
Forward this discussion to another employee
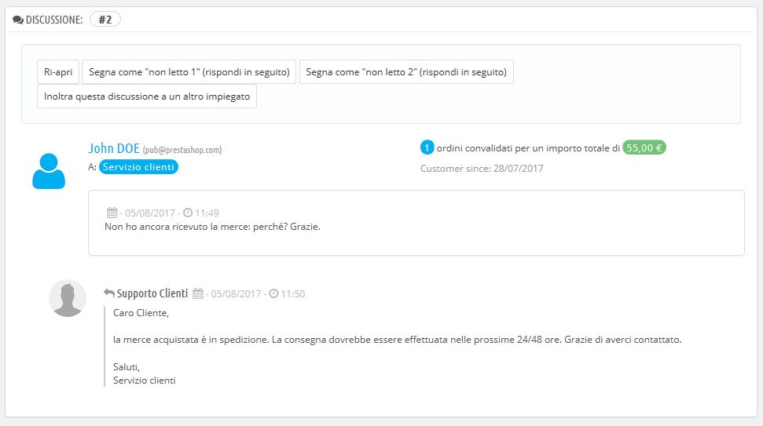point(147,96)
